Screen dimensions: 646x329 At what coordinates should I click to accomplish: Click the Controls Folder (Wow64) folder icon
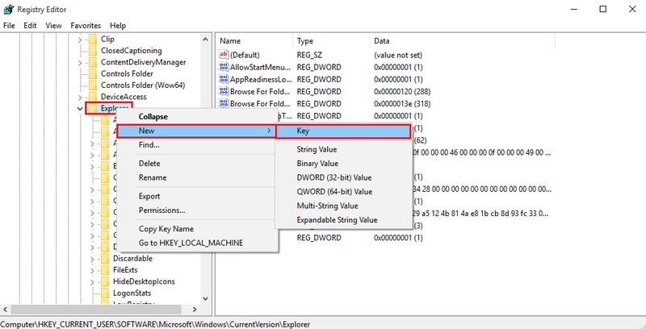coord(93,85)
